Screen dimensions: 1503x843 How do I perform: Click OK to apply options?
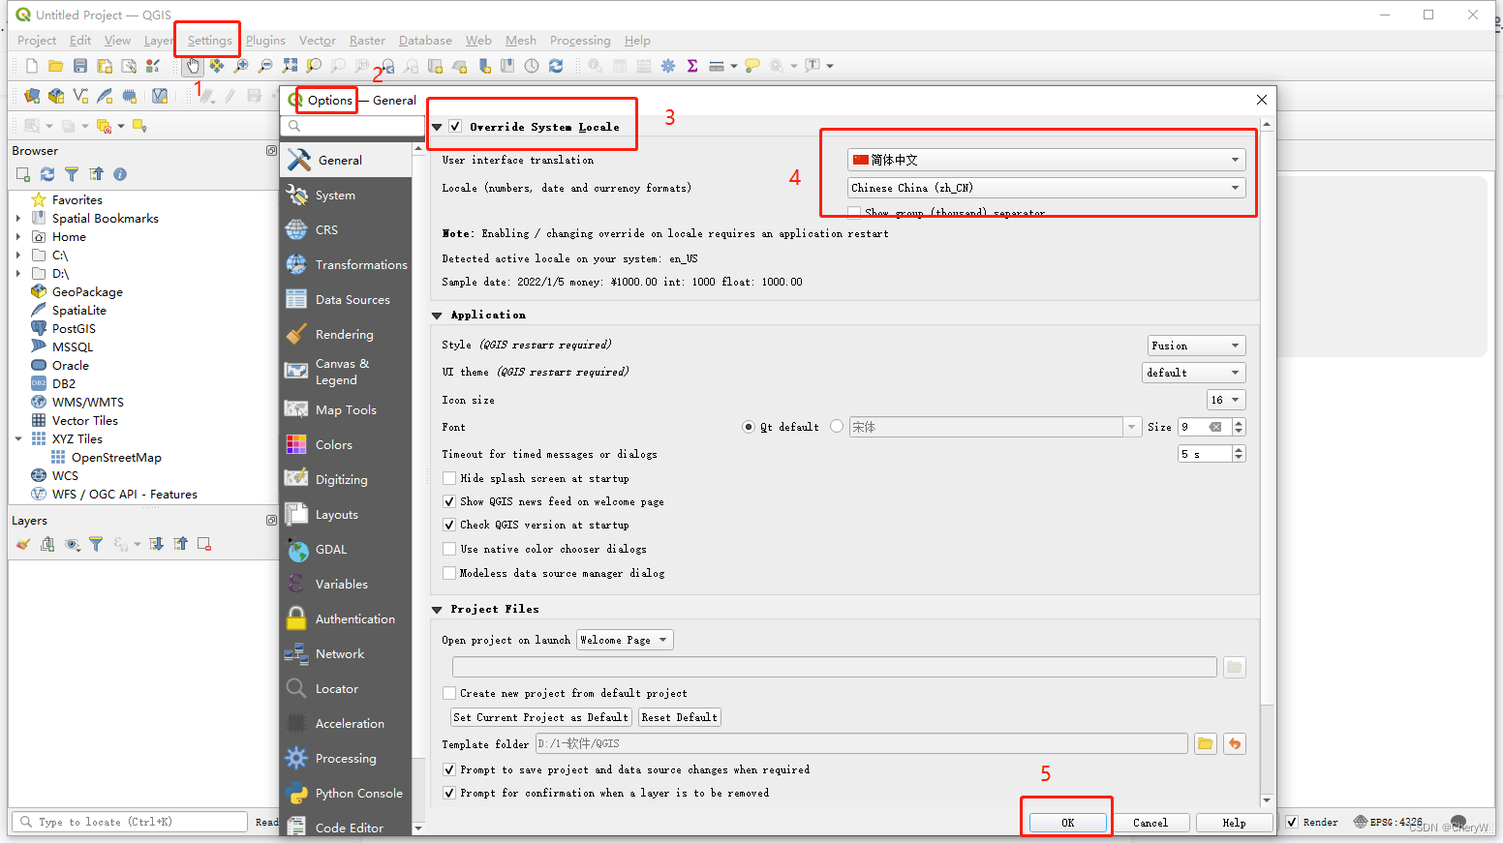(1067, 823)
